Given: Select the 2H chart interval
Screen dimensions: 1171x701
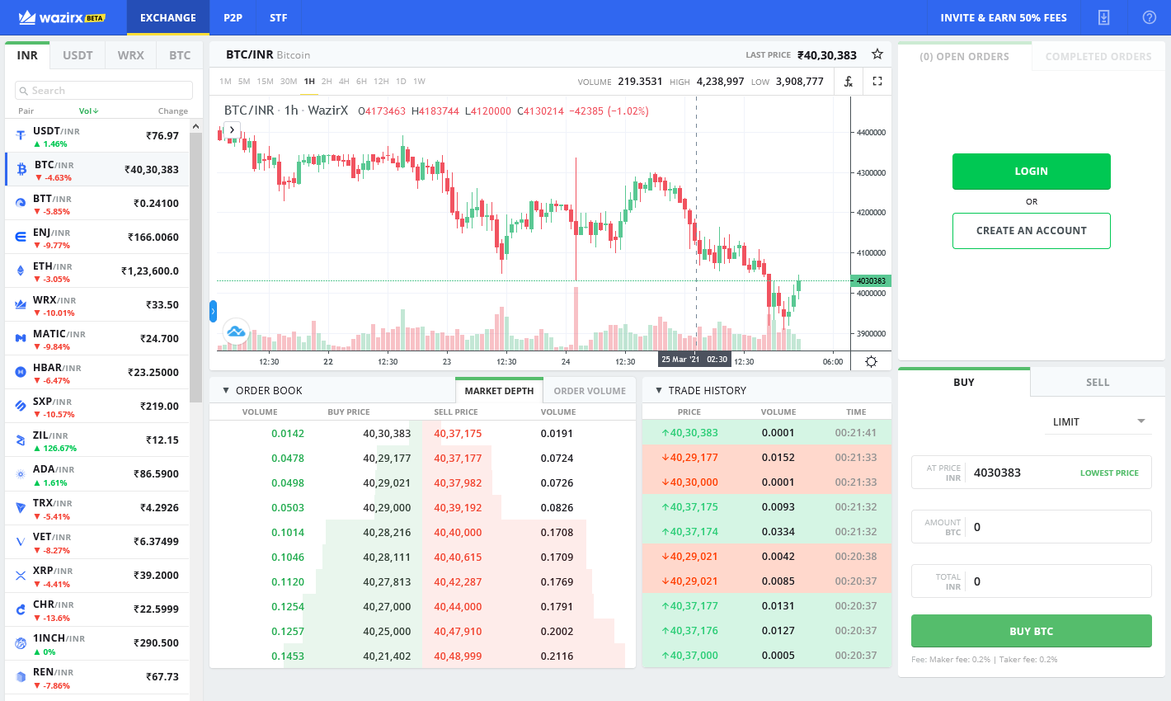Looking at the screenshot, I should 327,81.
